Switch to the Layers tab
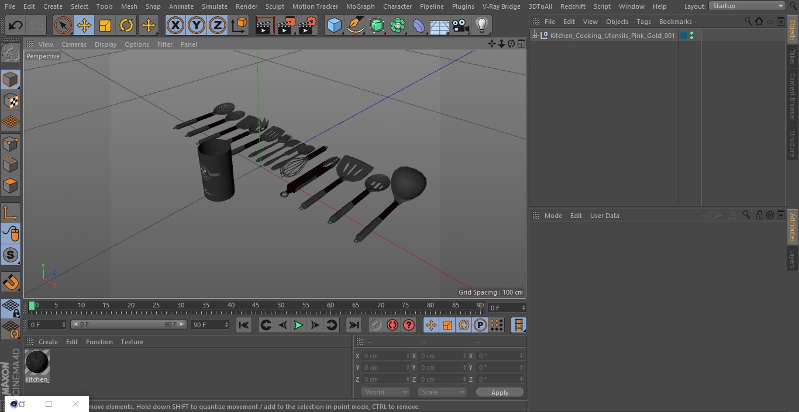 [x=793, y=259]
